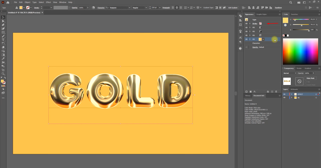Select the Artboard tool

coord(3,70)
